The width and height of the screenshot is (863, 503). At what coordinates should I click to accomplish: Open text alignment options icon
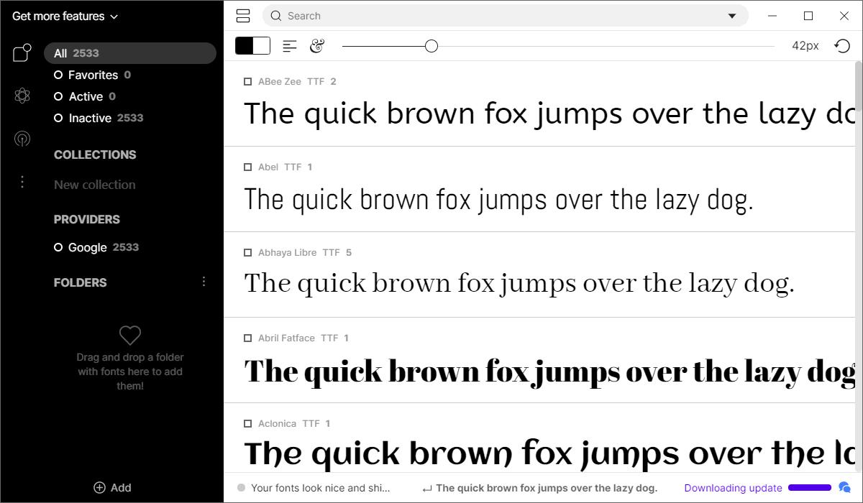tap(290, 46)
